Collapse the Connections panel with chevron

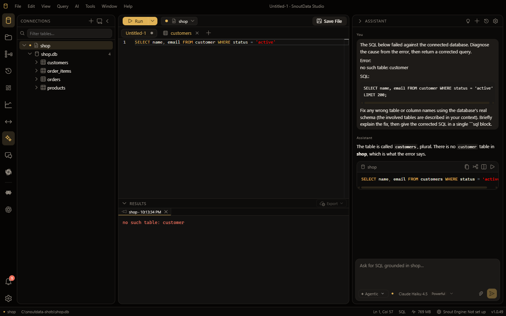click(108, 21)
